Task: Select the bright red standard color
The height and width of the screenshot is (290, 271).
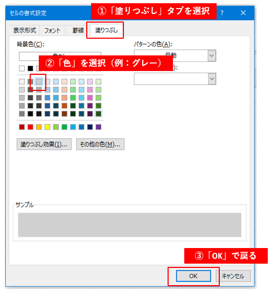Action: [x=30, y=127]
